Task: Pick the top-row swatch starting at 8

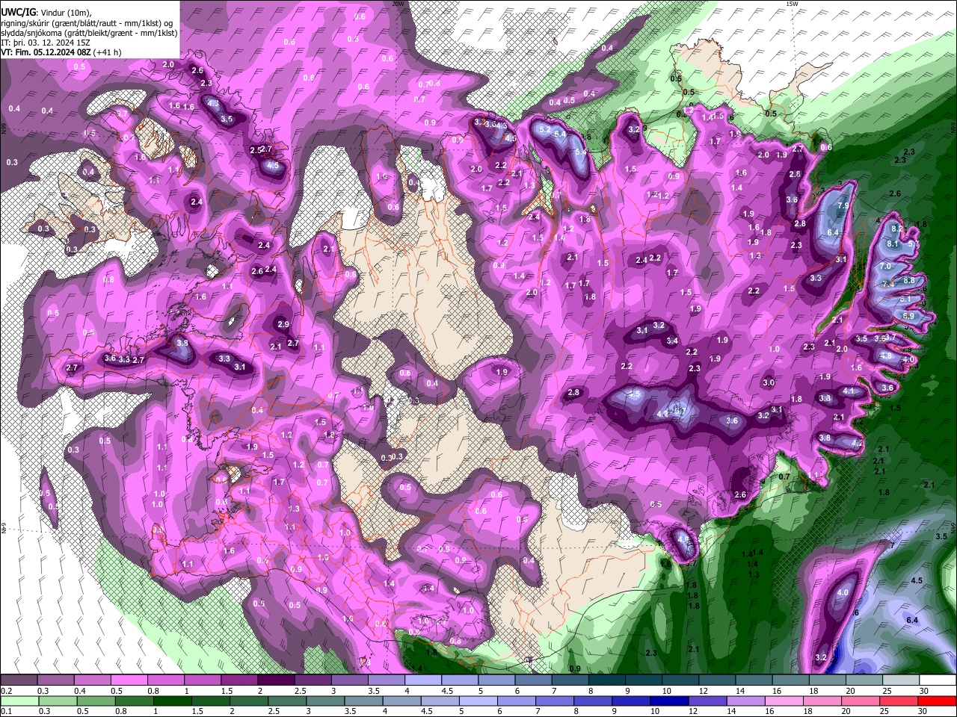Action: click(x=606, y=681)
